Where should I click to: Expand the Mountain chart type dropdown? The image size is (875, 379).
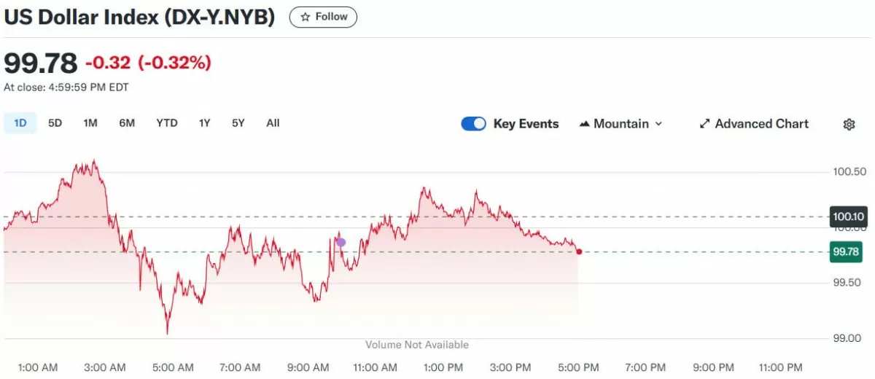tap(658, 124)
